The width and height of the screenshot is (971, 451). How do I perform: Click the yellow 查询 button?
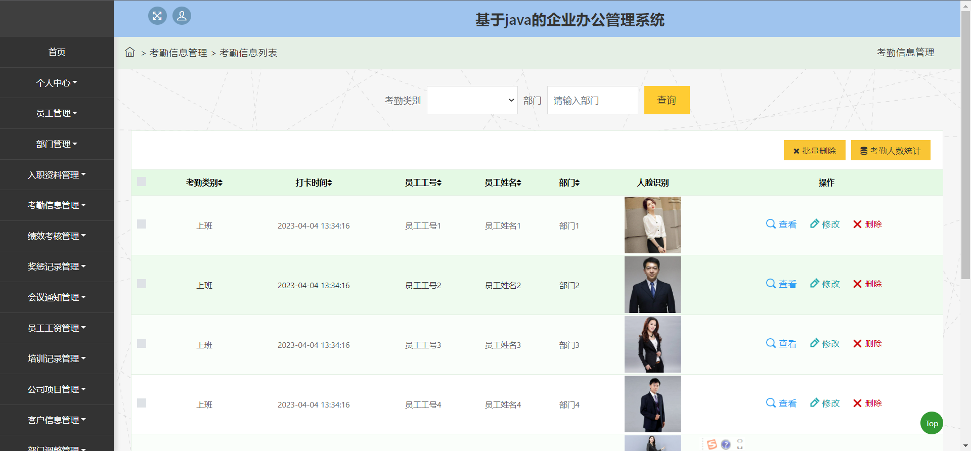[667, 100]
